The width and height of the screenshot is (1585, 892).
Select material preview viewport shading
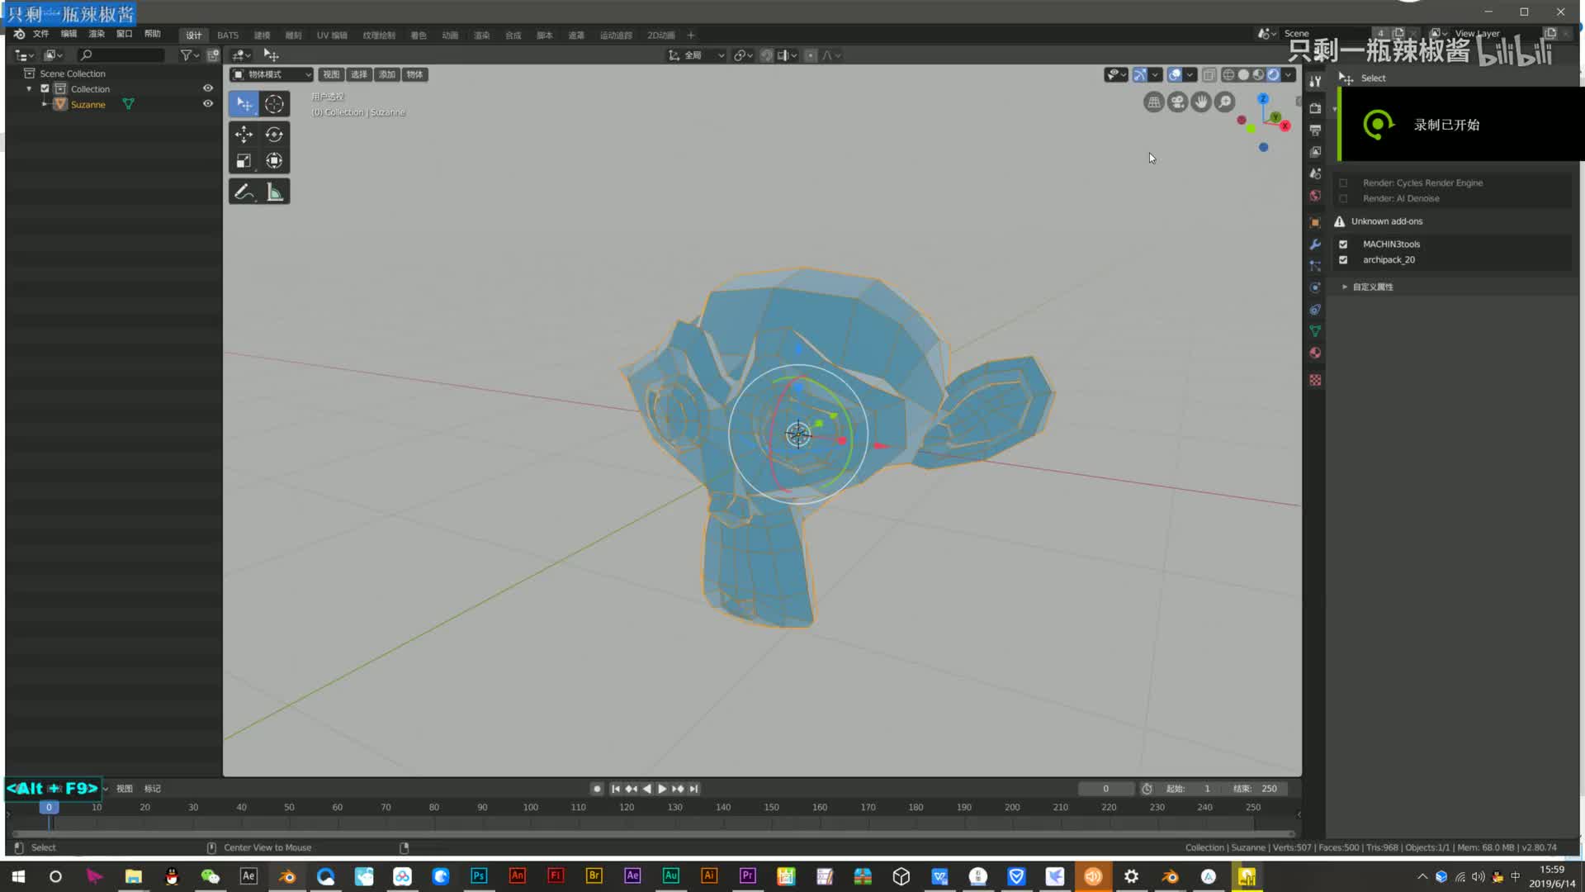[1258, 75]
